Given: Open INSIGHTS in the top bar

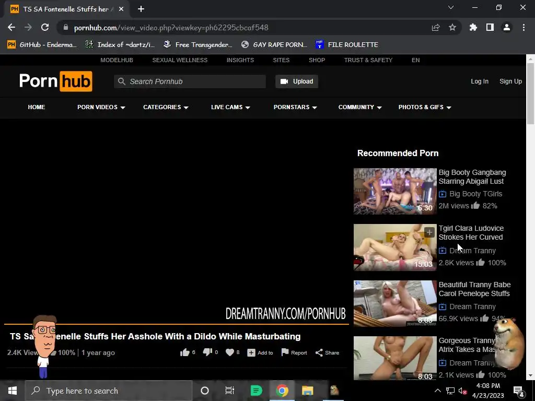Looking at the screenshot, I should 240,60.
